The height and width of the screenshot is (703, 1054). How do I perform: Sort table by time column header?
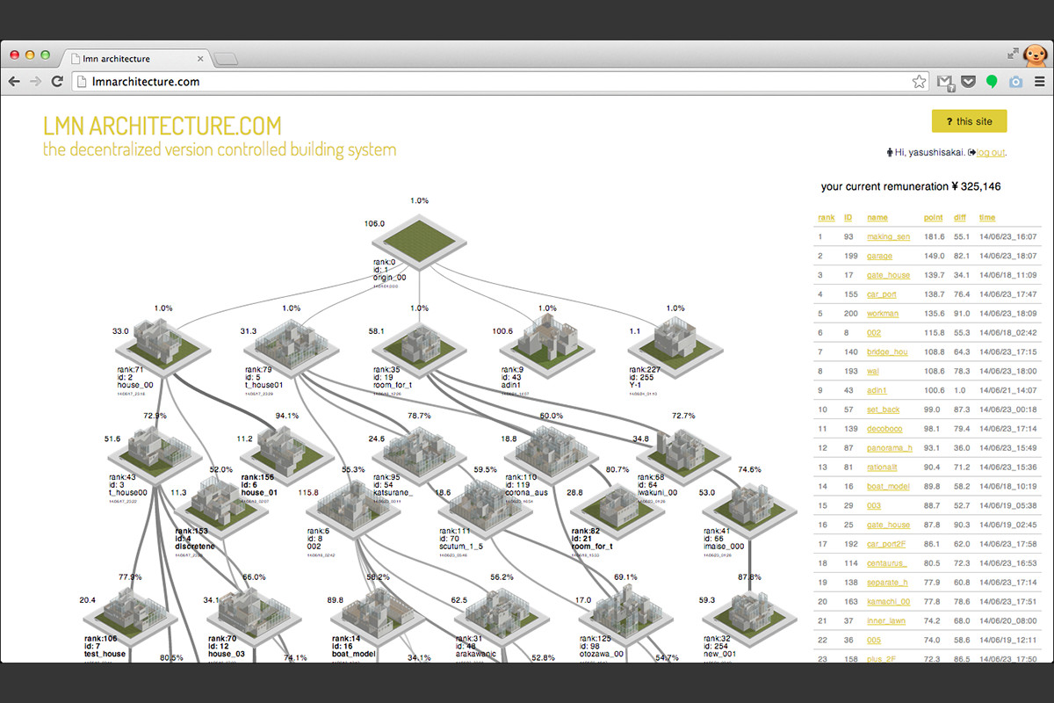pyautogui.click(x=987, y=217)
